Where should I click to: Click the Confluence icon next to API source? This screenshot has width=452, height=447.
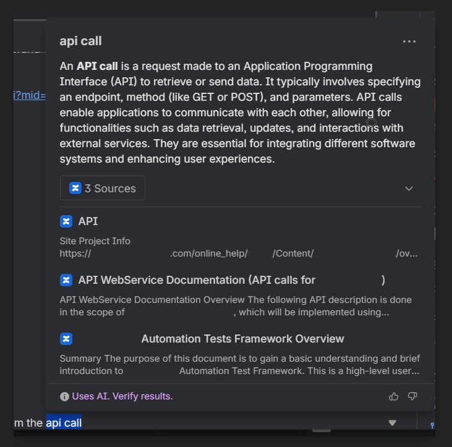coord(66,221)
